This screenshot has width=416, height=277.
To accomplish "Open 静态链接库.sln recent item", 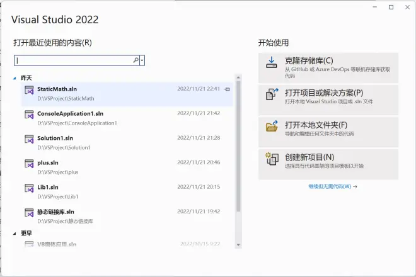I will [127, 217].
